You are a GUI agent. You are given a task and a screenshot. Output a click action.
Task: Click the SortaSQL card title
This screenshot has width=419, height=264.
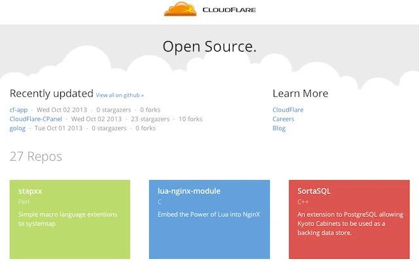(x=314, y=191)
